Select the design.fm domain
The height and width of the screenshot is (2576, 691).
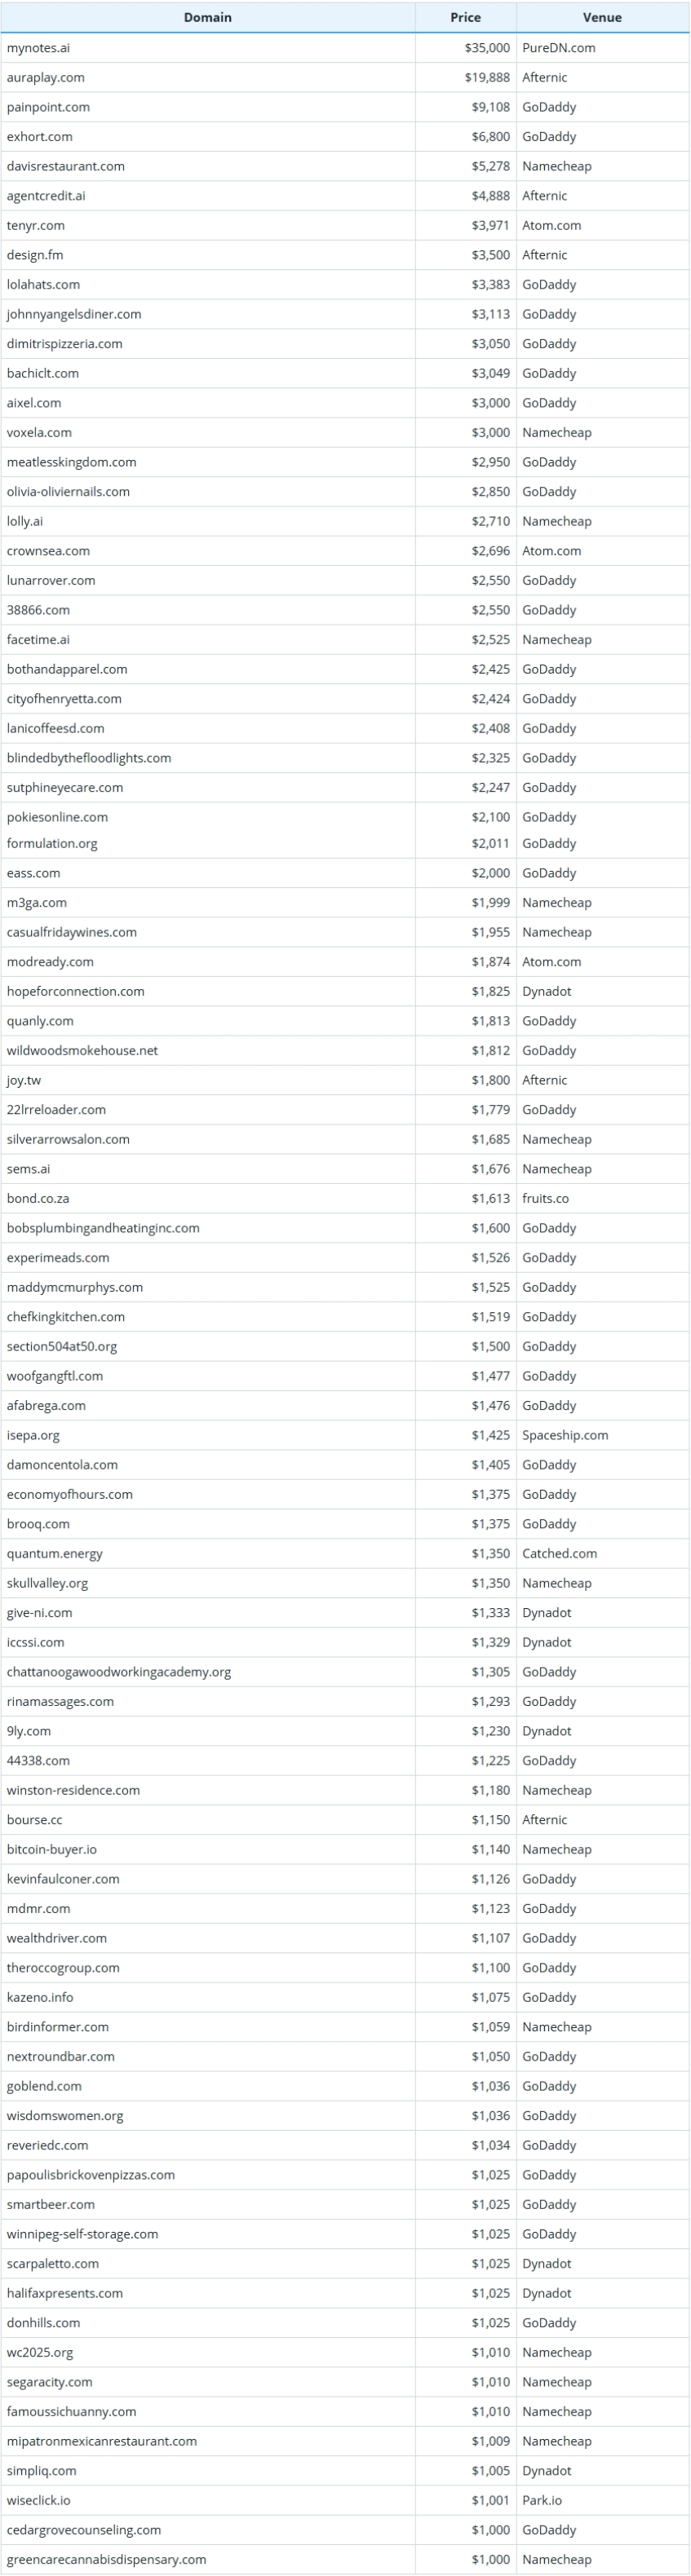pos(35,255)
